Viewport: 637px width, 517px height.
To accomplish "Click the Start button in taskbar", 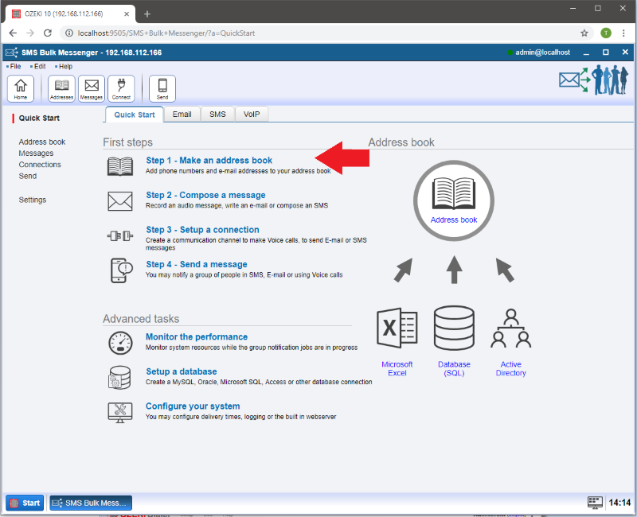I will click(x=25, y=503).
